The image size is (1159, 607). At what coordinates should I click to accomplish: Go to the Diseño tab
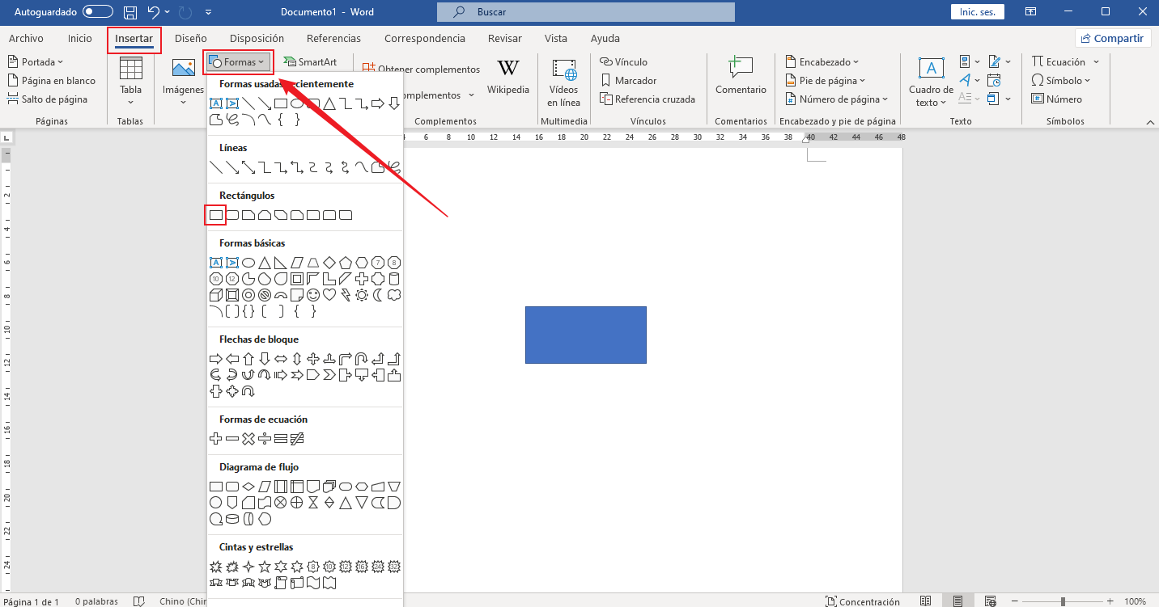[x=190, y=38]
